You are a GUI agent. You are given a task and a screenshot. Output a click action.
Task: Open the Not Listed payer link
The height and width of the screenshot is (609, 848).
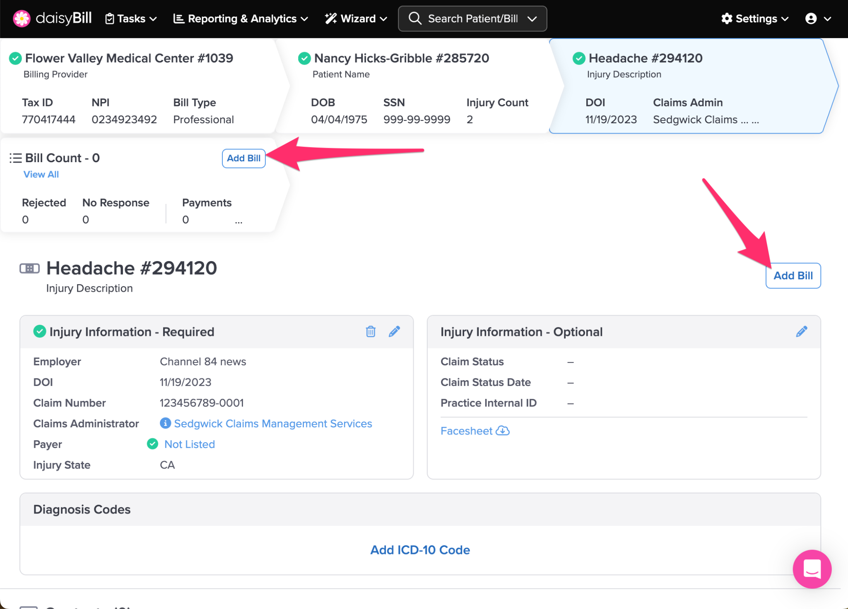click(189, 444)
